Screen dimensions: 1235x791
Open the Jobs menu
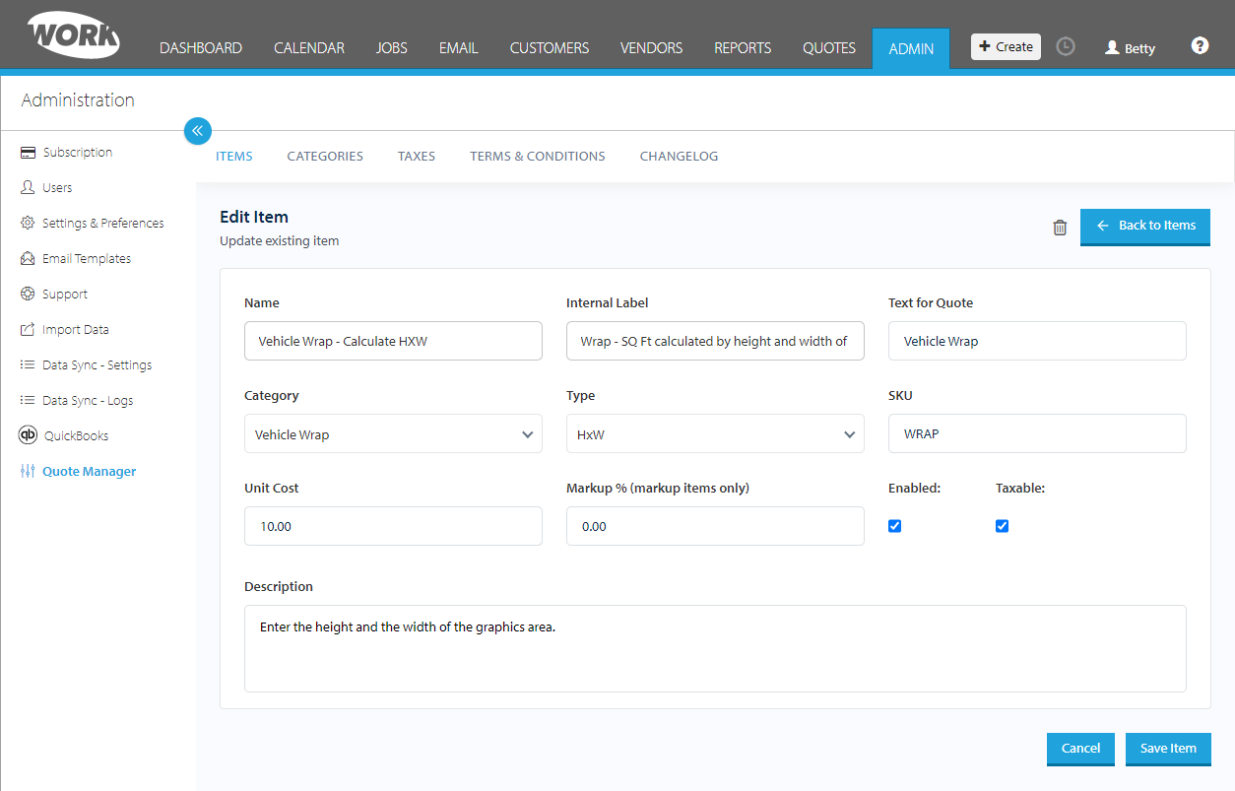coord(392,47)
